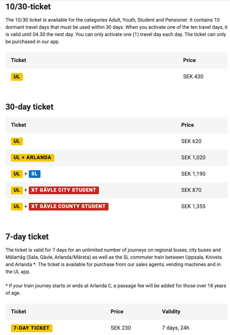Click the SEK 430 price
This screenshot has height=335, width=230.
(193, 76)
